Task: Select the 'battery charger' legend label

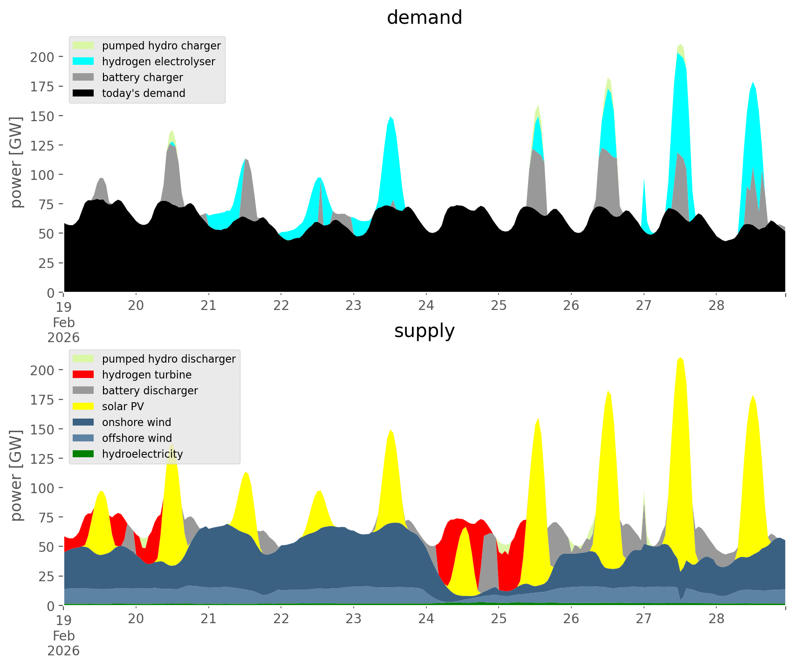Action: pyautogui.click(x=142, y=77)
